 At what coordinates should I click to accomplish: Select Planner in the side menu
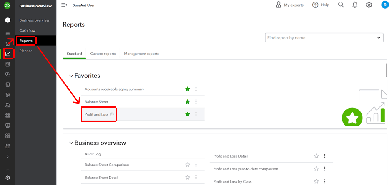pyautogui.click(x=26, y=51)
